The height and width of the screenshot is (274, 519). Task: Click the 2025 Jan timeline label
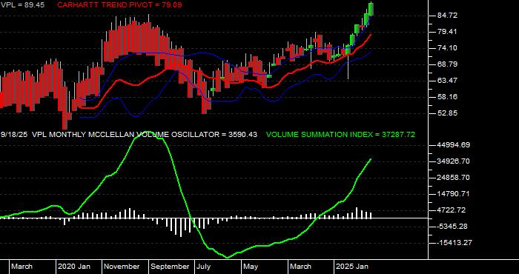point(353,267)
